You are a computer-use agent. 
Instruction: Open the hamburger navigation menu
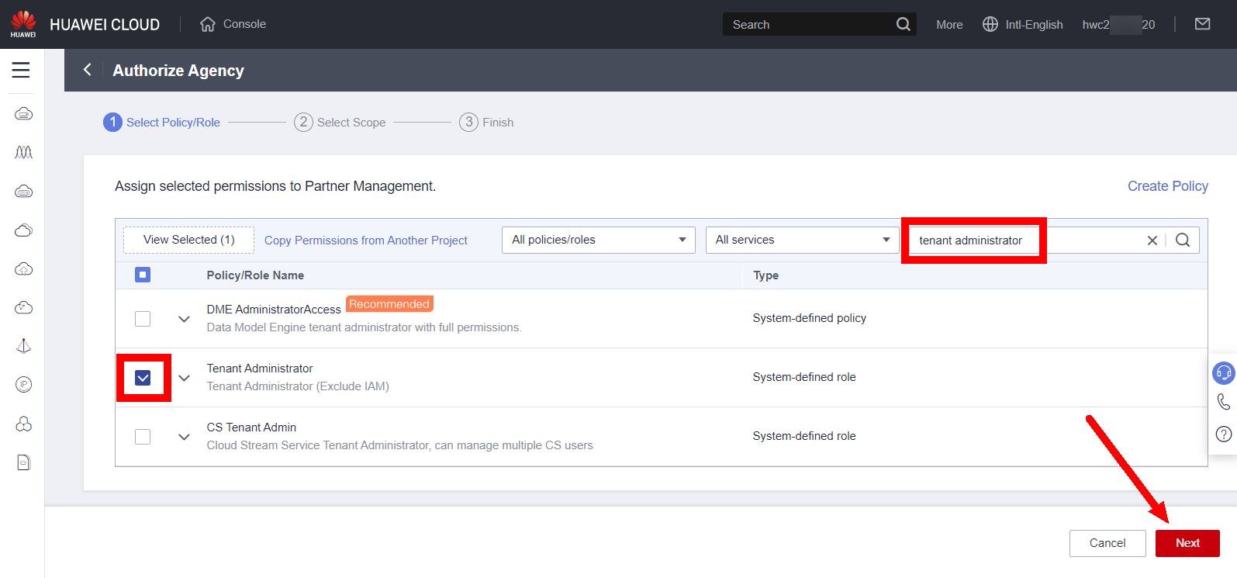pos(21,70)
